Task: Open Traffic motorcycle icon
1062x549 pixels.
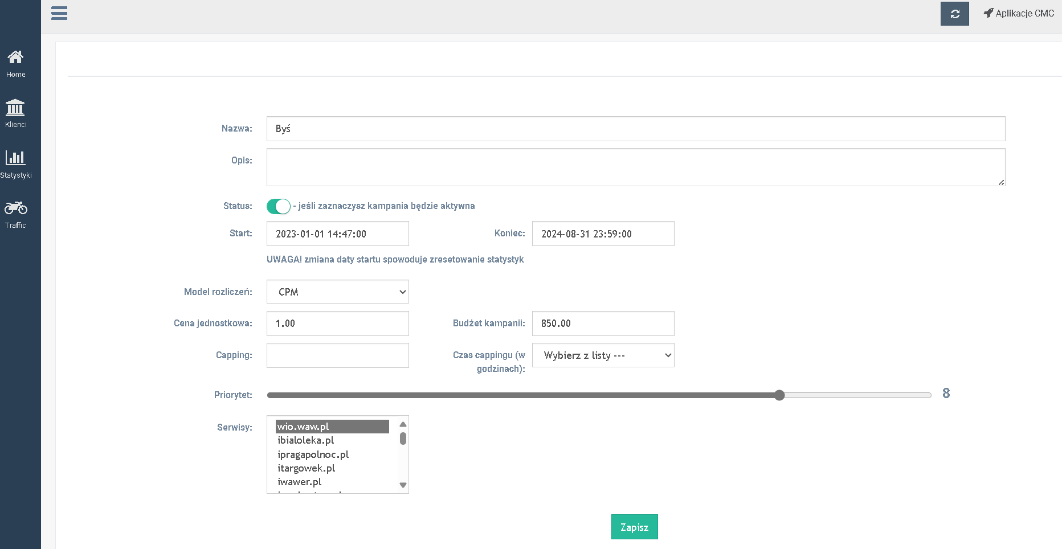Action: pyautogui.click(x=15, y=208)
